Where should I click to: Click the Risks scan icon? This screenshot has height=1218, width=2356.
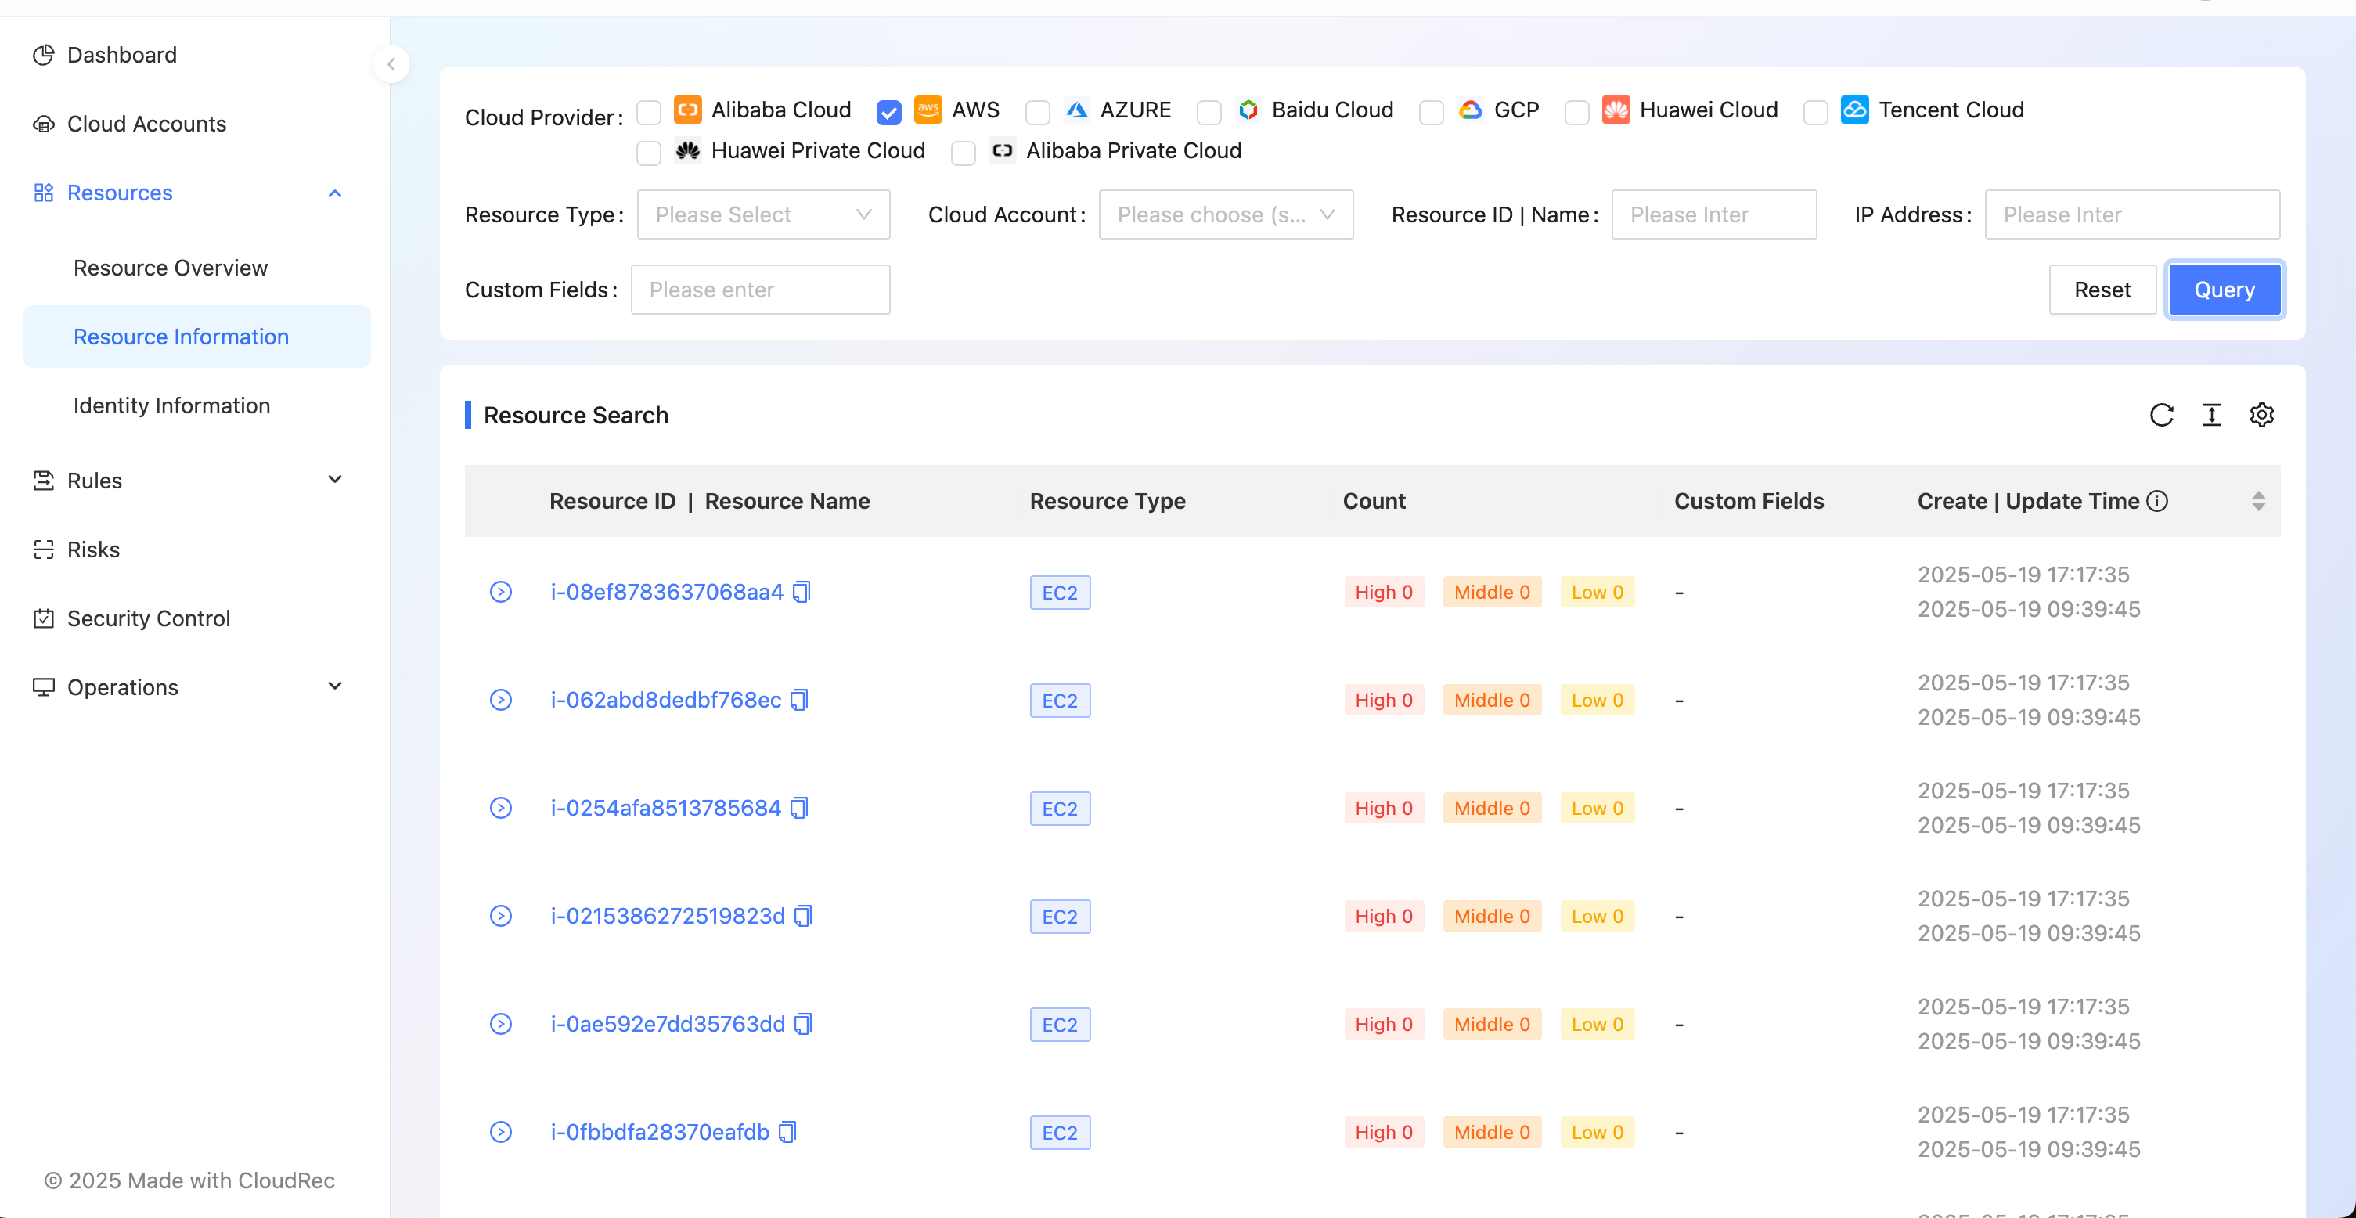coord(43,550)
